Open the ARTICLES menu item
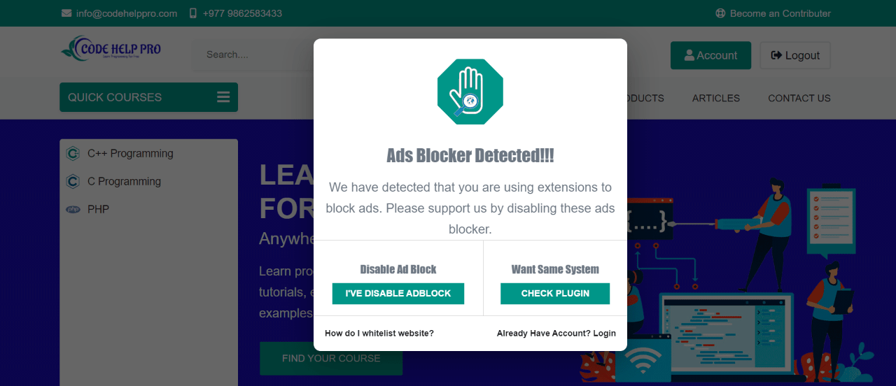896x386 pixels. pyautogui.click(x=716, y=98)
